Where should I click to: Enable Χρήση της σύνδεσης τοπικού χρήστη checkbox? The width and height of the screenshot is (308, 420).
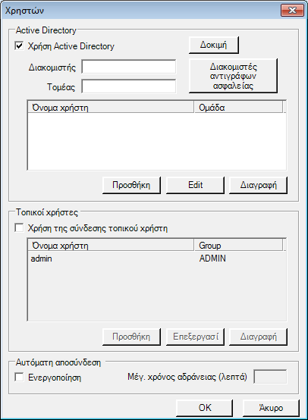(19, 228)
